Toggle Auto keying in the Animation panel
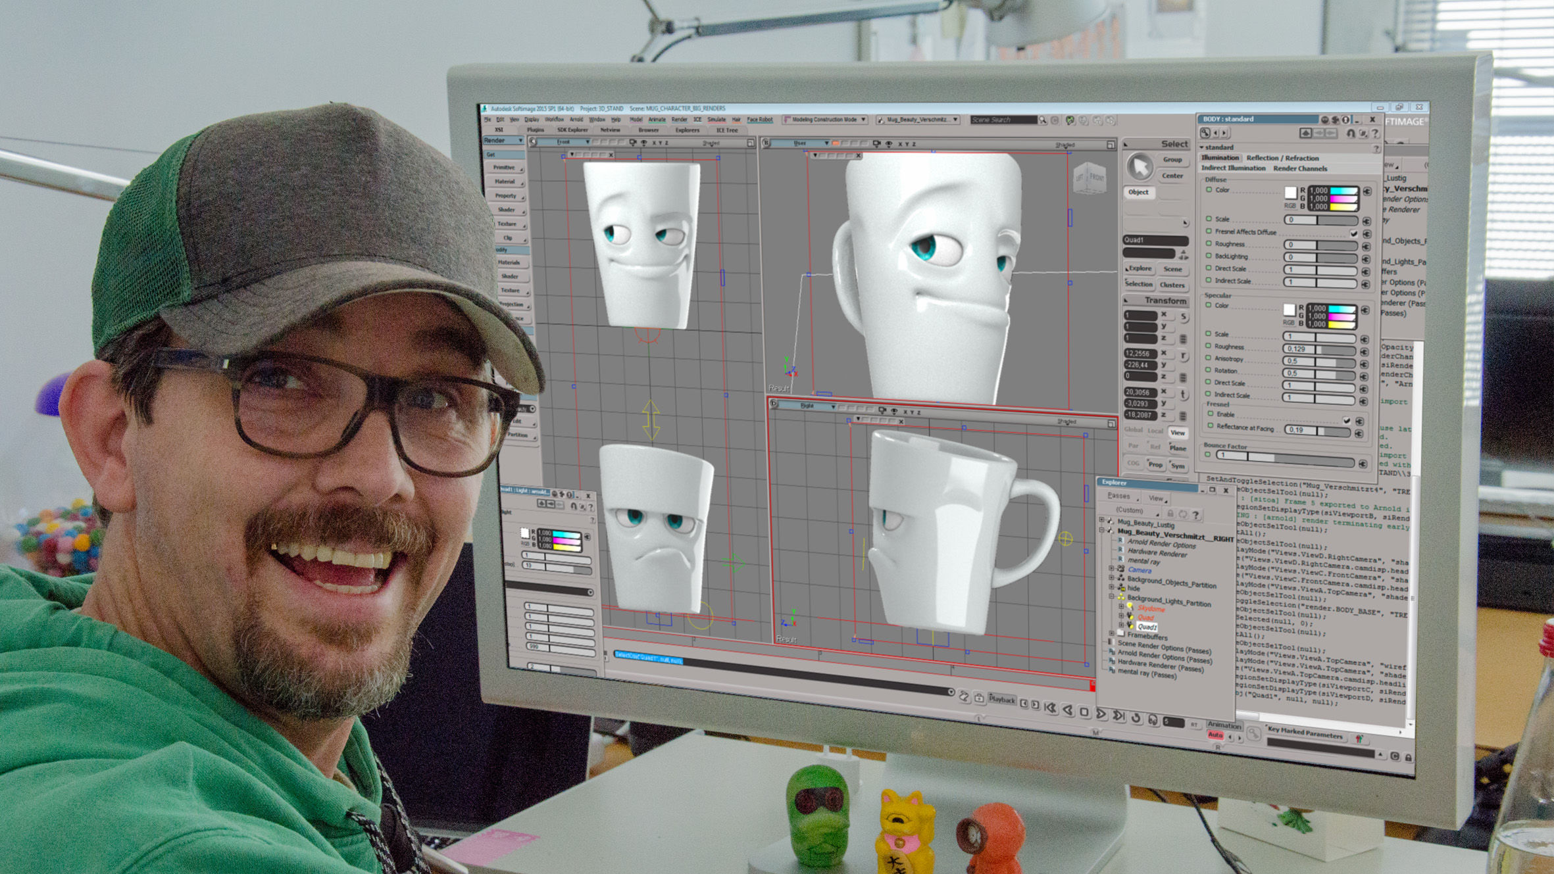Image resolution: width=1554 pixels, height=874 pixels. pyautogui.click(x=1216, y=735)
